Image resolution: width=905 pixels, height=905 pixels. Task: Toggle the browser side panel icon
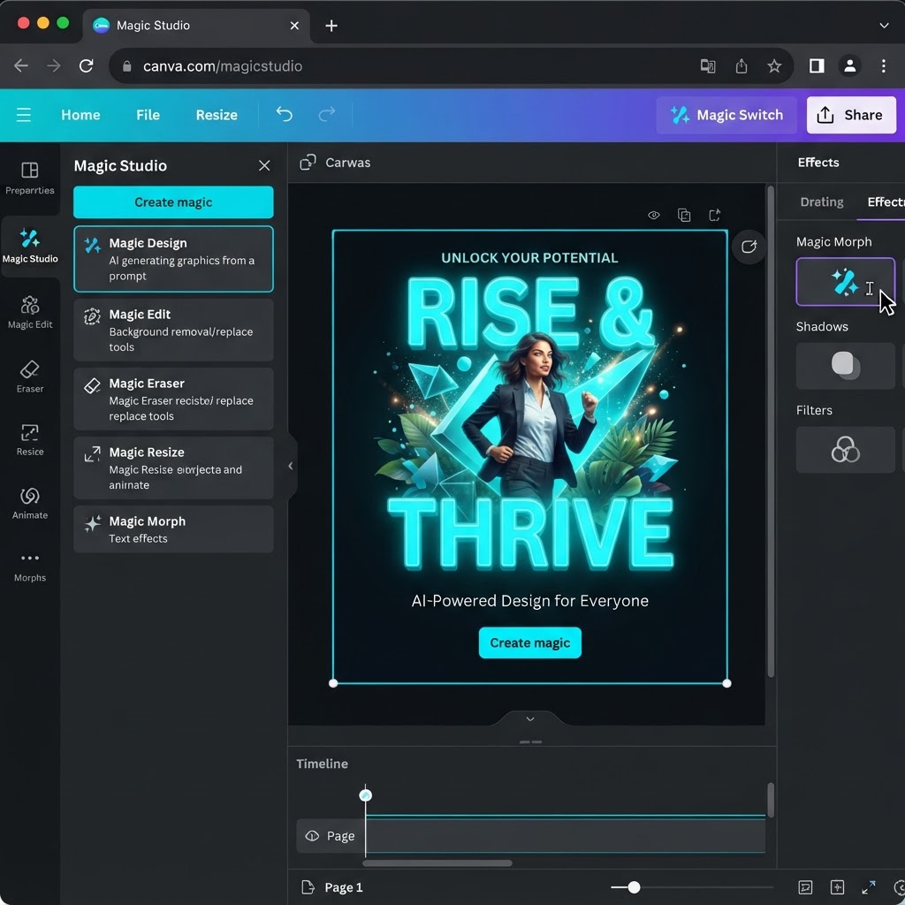pyautogui.click(x=817, y=65)
